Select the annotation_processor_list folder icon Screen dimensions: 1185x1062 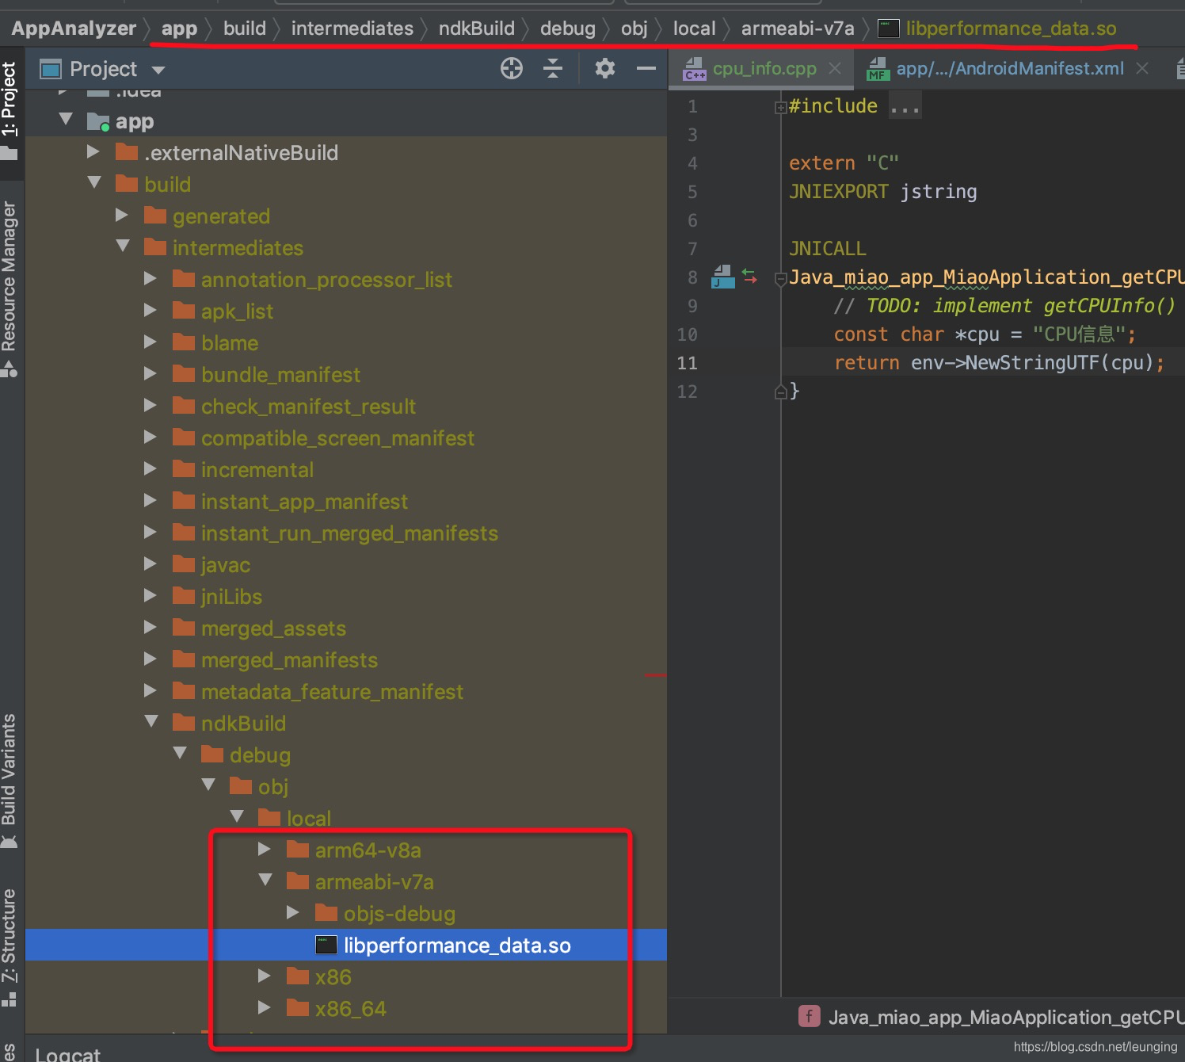coord(184,278)
